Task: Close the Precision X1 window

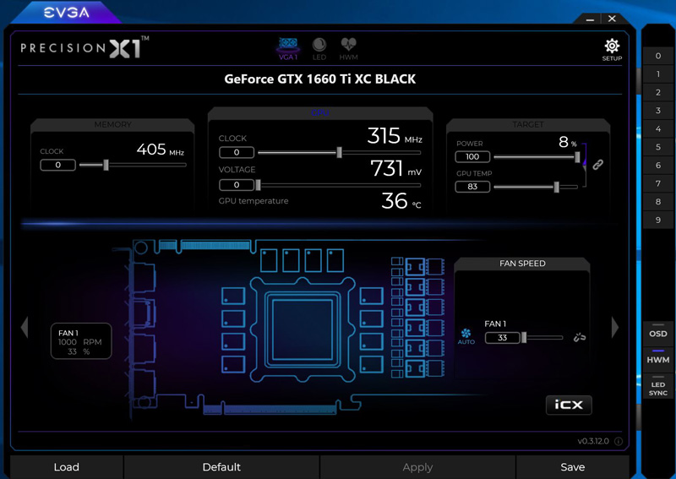Action: pos(612,19)
